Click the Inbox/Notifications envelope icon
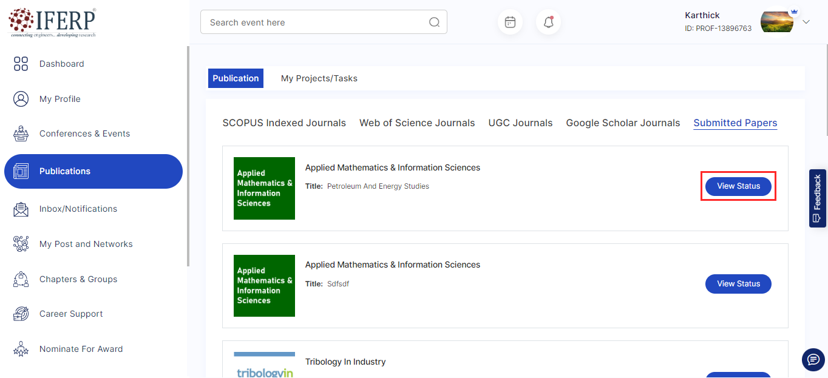This screenshot has height=378, width=828. [x=21, y=209]
